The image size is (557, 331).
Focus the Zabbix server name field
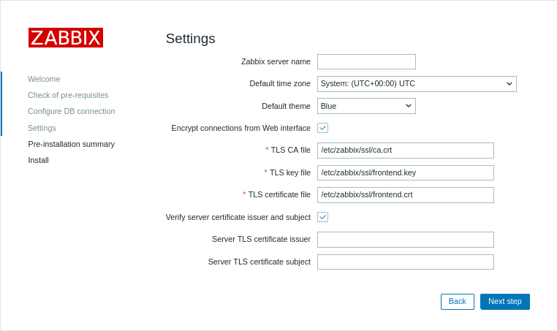pos(366,62)
